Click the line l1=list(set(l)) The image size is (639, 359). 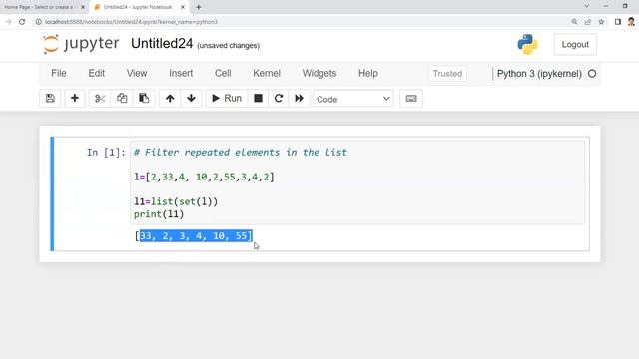[x=176, y=201]
